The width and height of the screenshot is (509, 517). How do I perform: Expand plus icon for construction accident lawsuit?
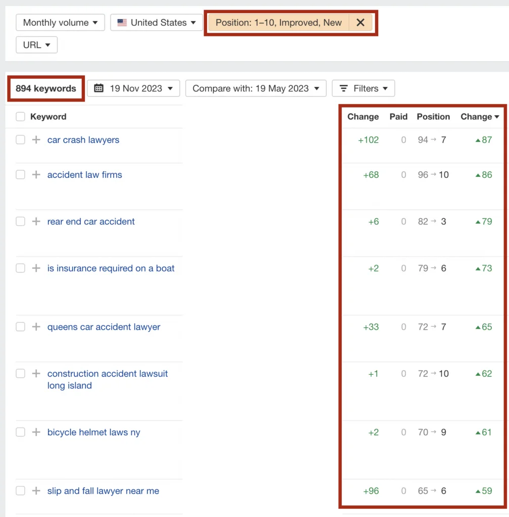click(36, 374)
